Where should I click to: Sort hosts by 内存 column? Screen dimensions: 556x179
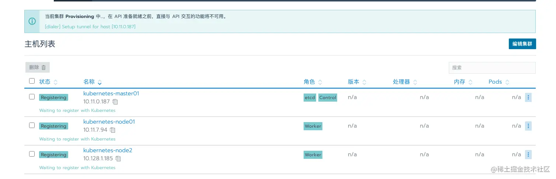(x=463, y=82)
